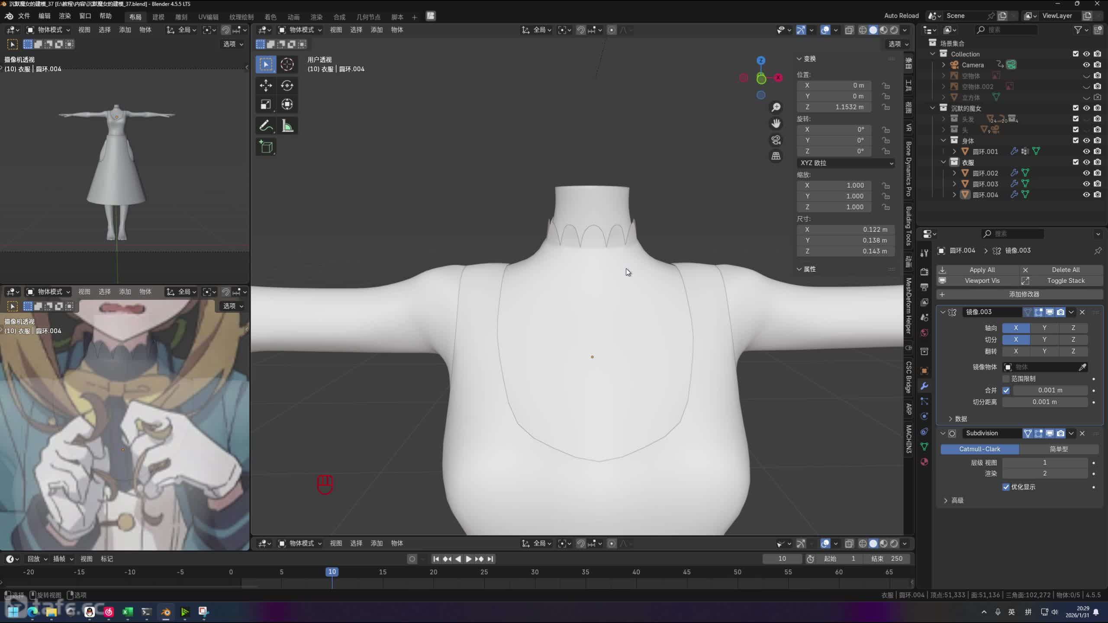
Task: Open the XYZ 欧拉 rotation mode dropdown
Action: coord(846,163)
